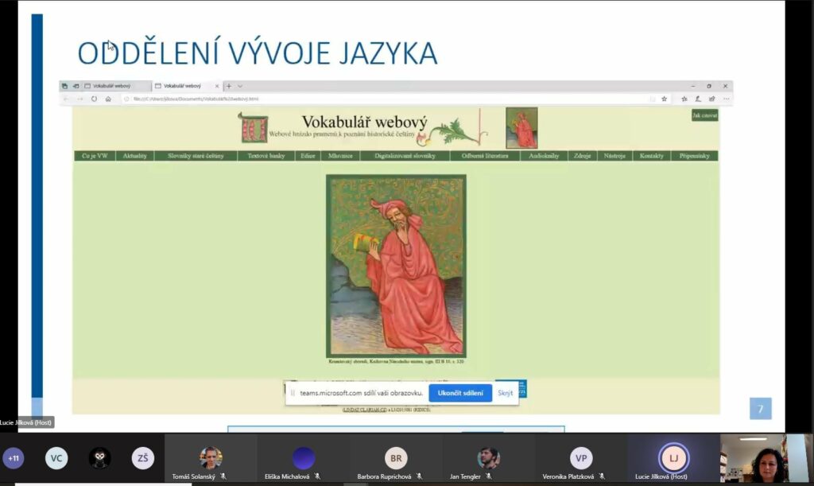Viewport: 814px width, 486px height.
Task: Click the add notes pen icon
Action: [x=698, y=99]
